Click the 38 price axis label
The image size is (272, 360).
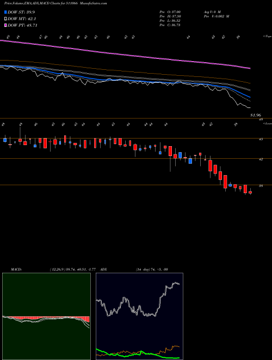coord(261,186)
